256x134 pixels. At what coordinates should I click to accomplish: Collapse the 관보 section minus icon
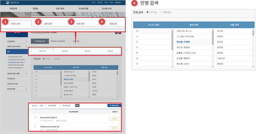(x=26, y=52)
